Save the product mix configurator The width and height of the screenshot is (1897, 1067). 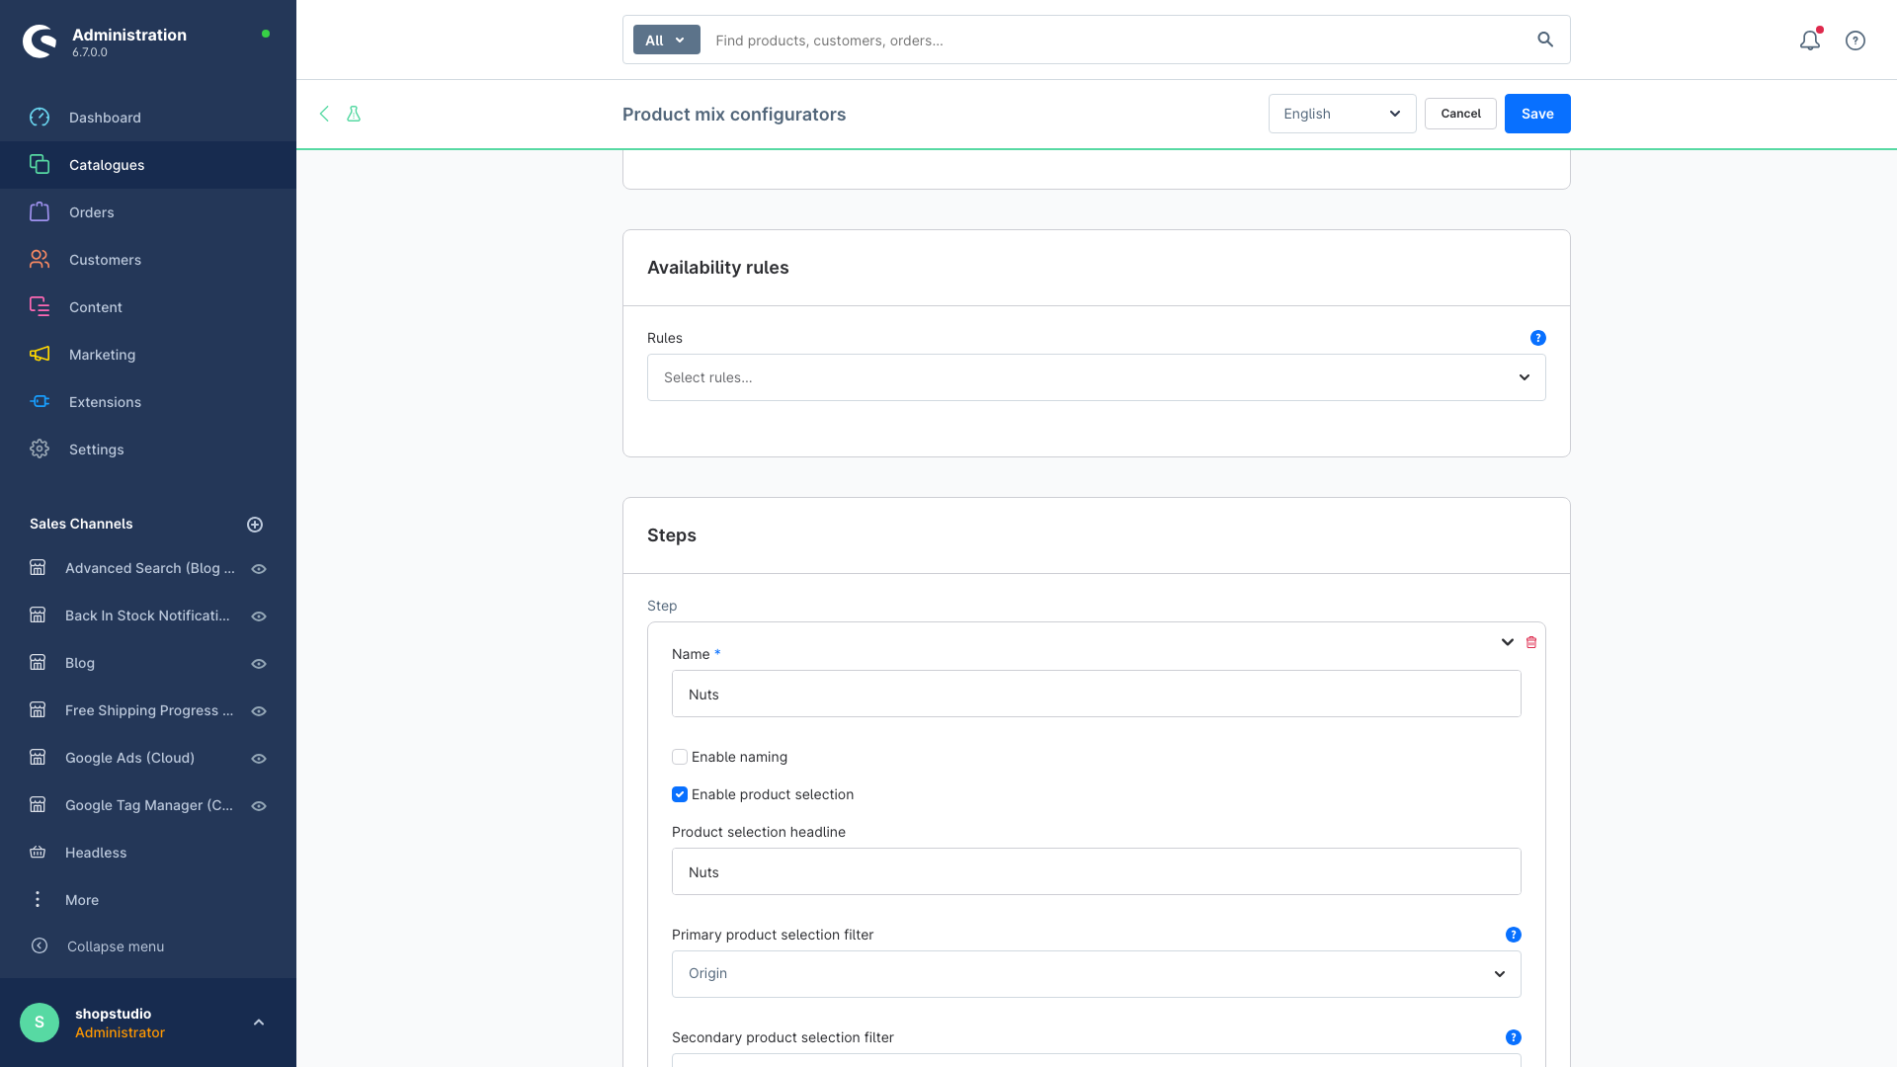coord(1537,114)
